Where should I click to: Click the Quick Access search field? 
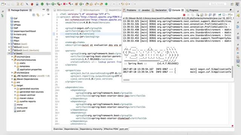(218, 4)
